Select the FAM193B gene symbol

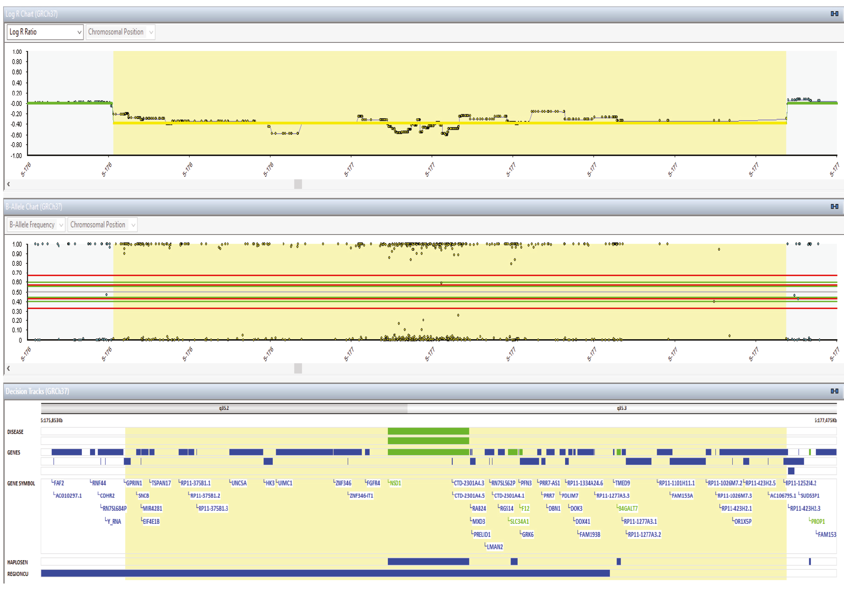tap(590, 535)
